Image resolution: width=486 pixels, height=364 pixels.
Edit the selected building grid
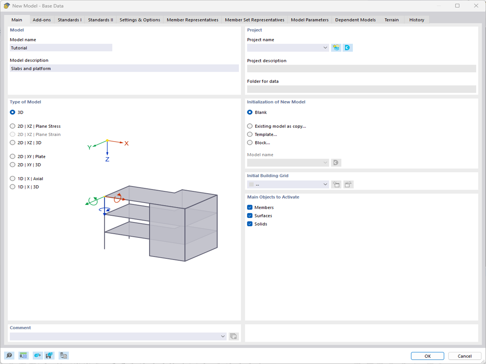pos(348,184)
